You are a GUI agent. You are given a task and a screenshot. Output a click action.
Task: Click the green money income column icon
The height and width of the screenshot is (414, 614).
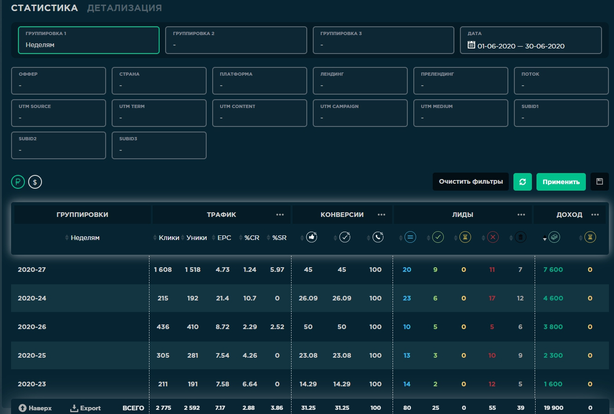[x=554, y=237]
